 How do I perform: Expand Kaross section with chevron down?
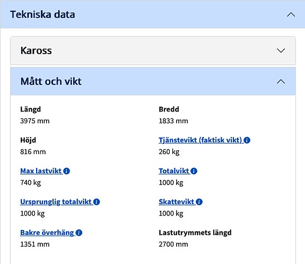[x=281, y=50]
